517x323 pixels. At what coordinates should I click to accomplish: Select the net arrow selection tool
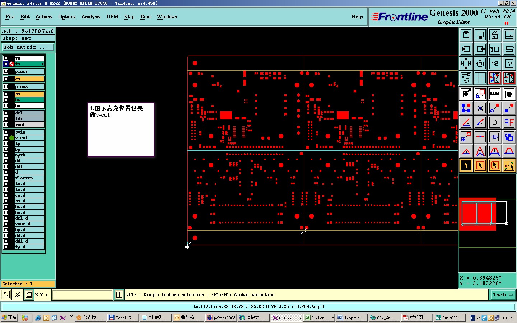coord(509,165)
